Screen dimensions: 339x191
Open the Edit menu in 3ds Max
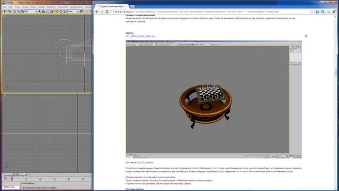pos(11,7)
